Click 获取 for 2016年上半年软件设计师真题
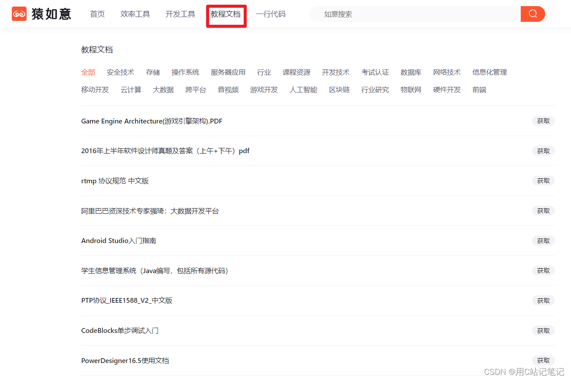The width and height of the screenshot is (571, 380). 543,151
